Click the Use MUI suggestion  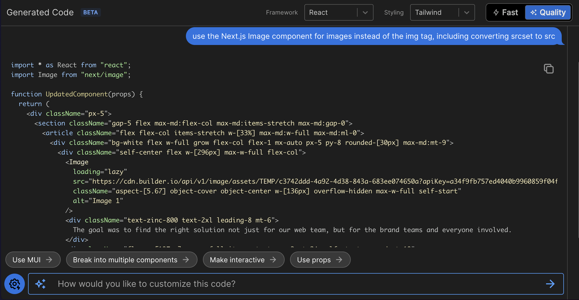click(27, 260)
